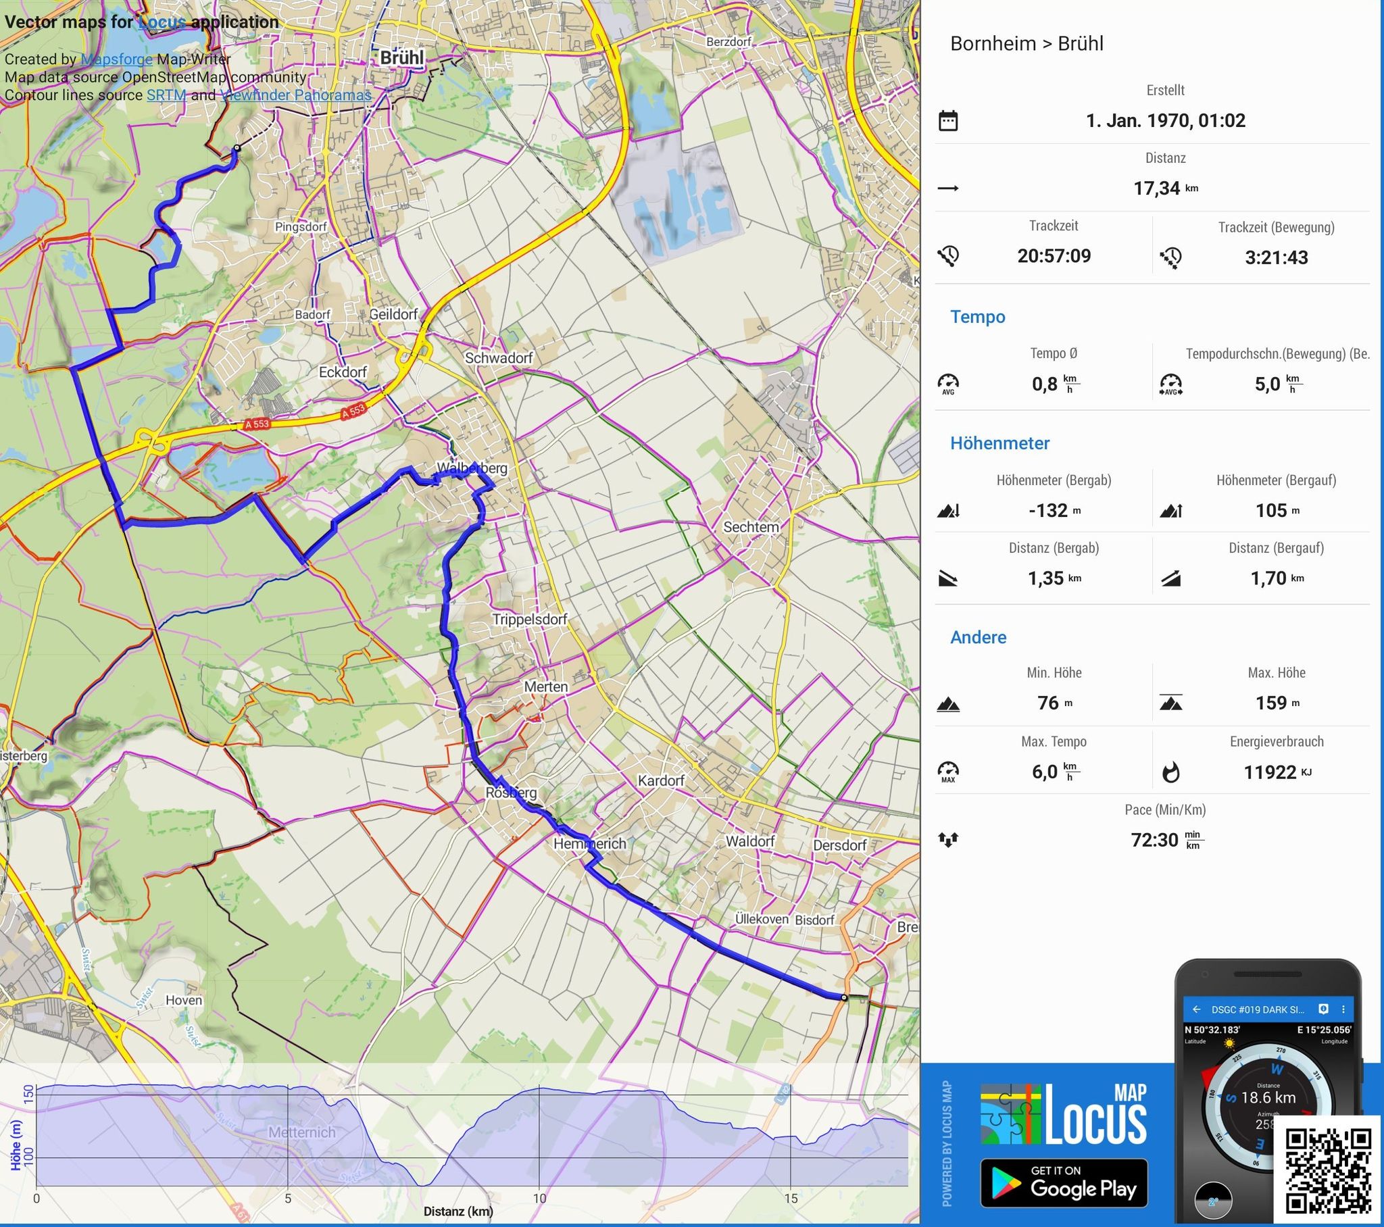Click the distance arrow icon
This screenshot has height=1227, width=1384.
pos(948,189)
